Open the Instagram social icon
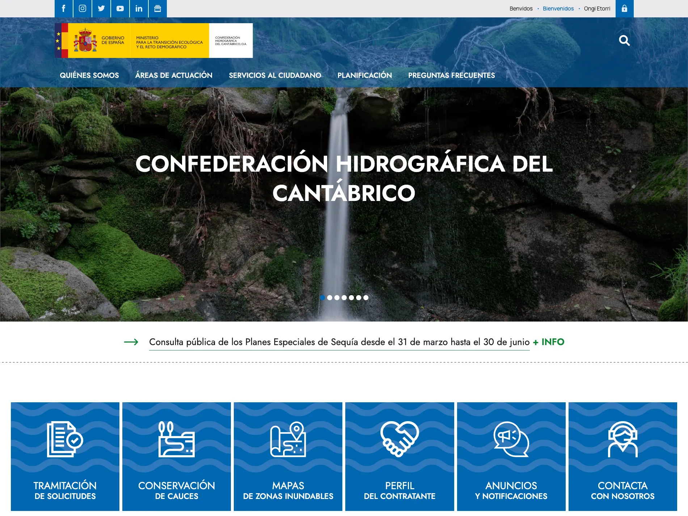The height and width of the screenshot is (516, 688). click(83, 9)
